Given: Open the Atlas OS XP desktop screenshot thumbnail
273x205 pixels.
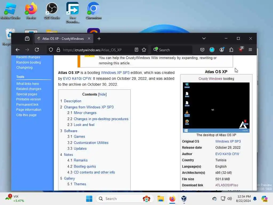Looking at the screenshot, I should pos(216,108).
